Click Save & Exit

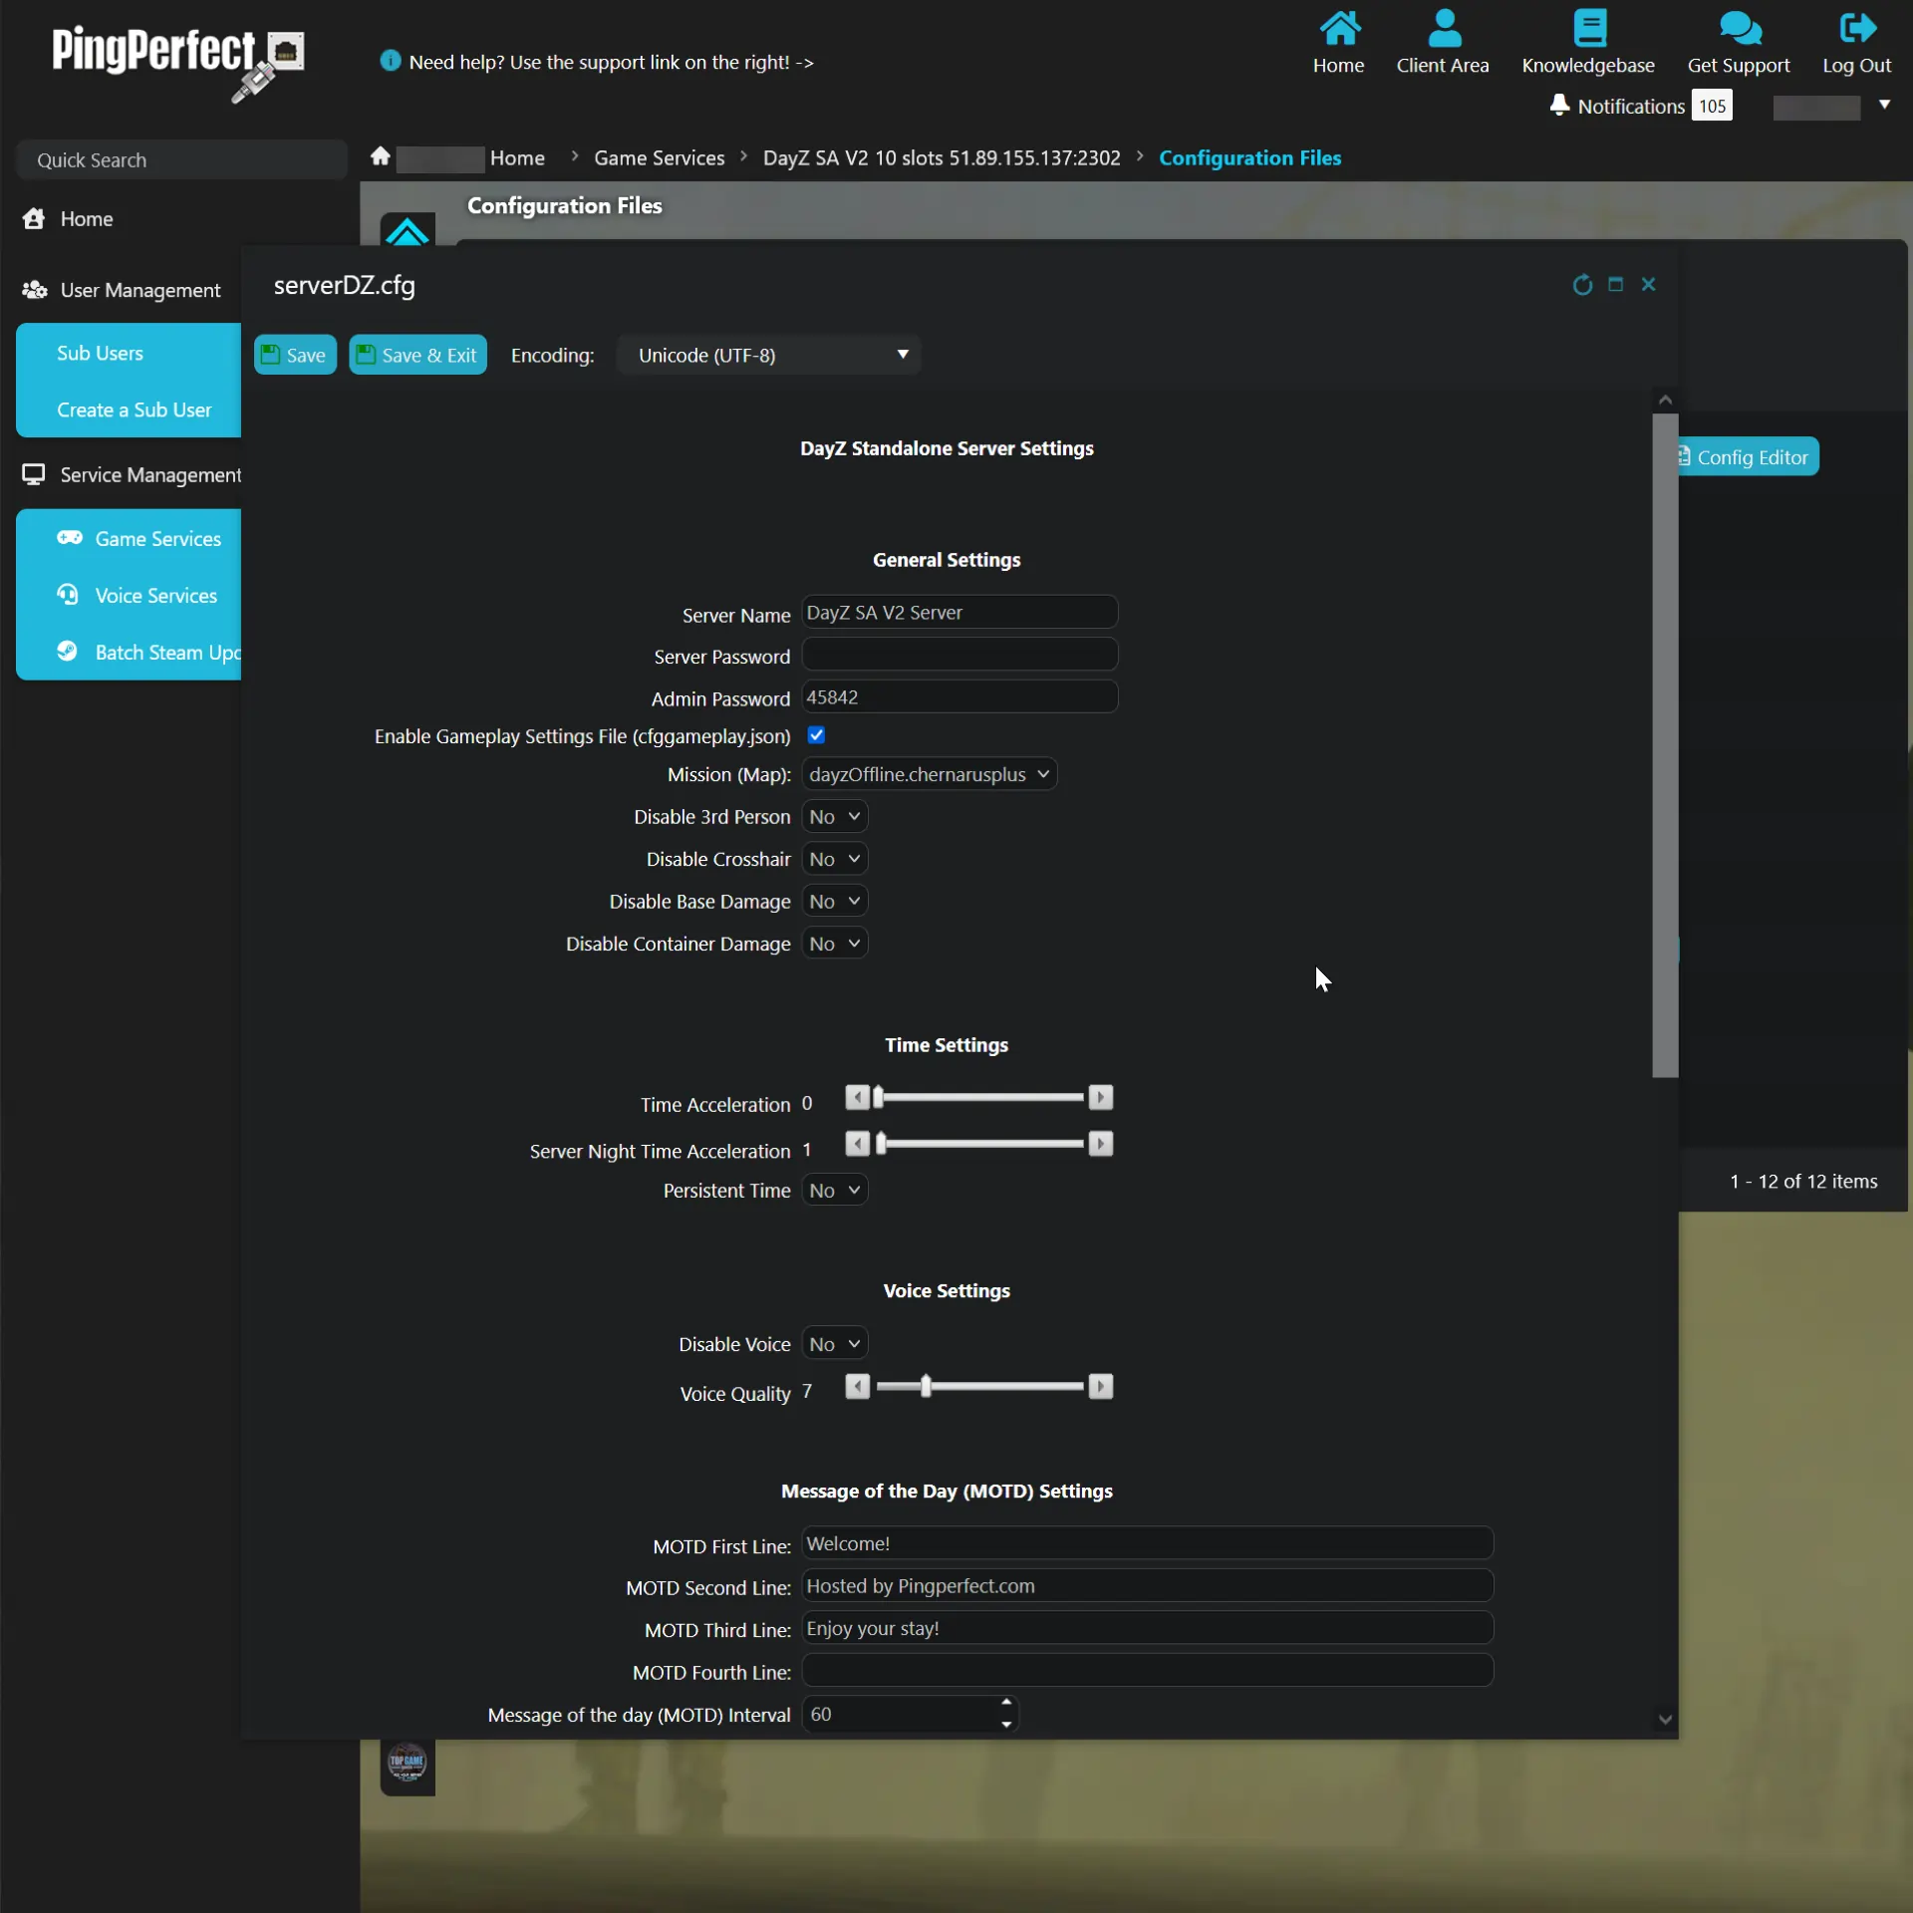tap(417, 355)
